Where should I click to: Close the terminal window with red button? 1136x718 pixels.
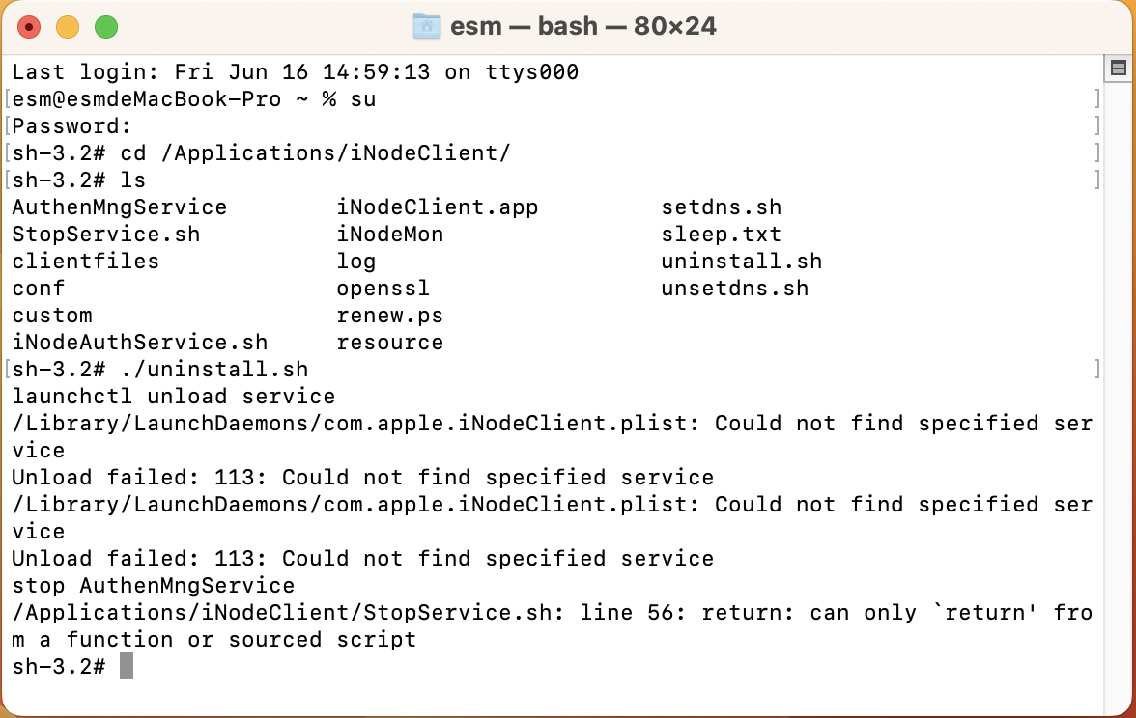pos(29,27)
